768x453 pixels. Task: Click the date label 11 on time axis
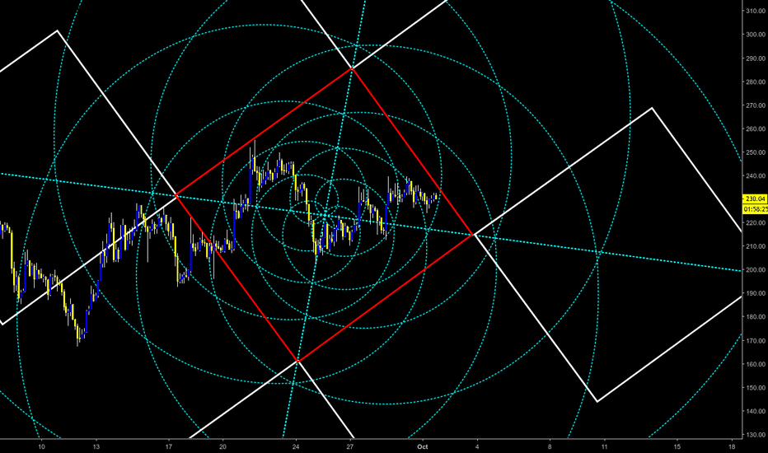604,446
